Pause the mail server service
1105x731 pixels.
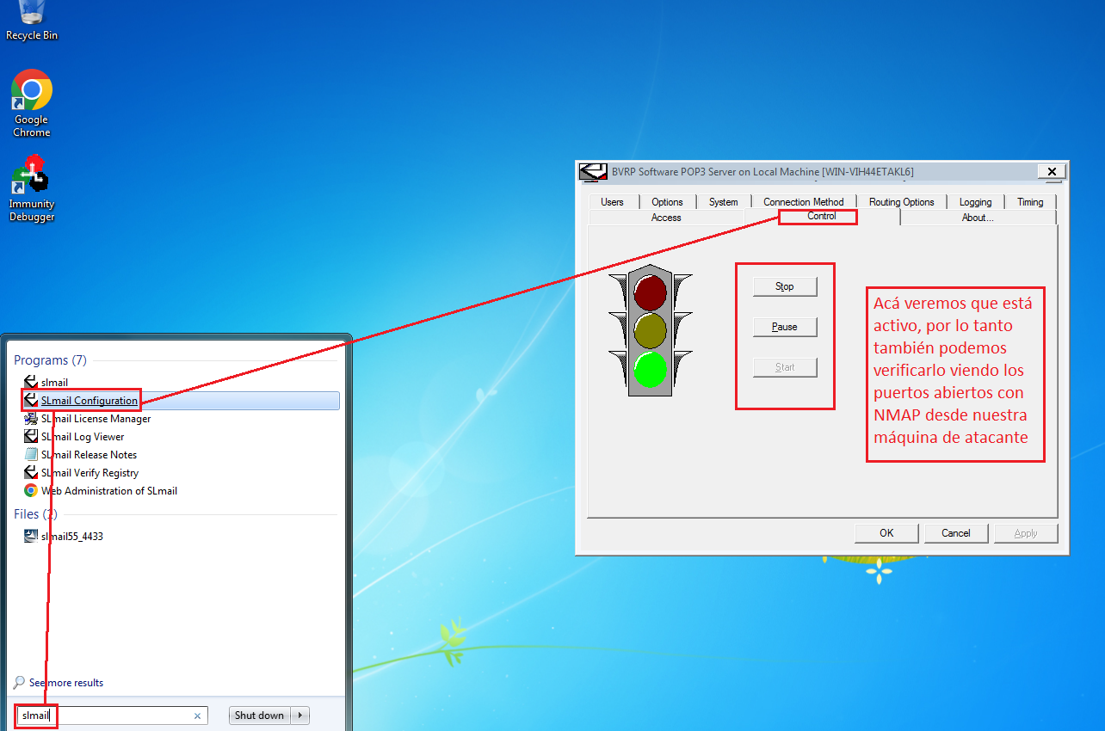coord(784,327)
